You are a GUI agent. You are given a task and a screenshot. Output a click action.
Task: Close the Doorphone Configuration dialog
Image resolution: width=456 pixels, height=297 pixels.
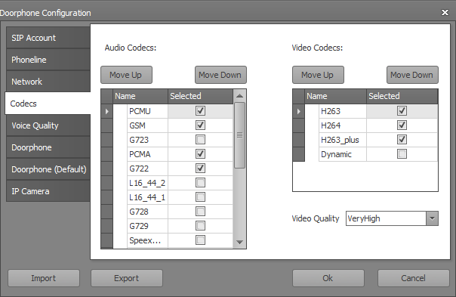point(445,13)
